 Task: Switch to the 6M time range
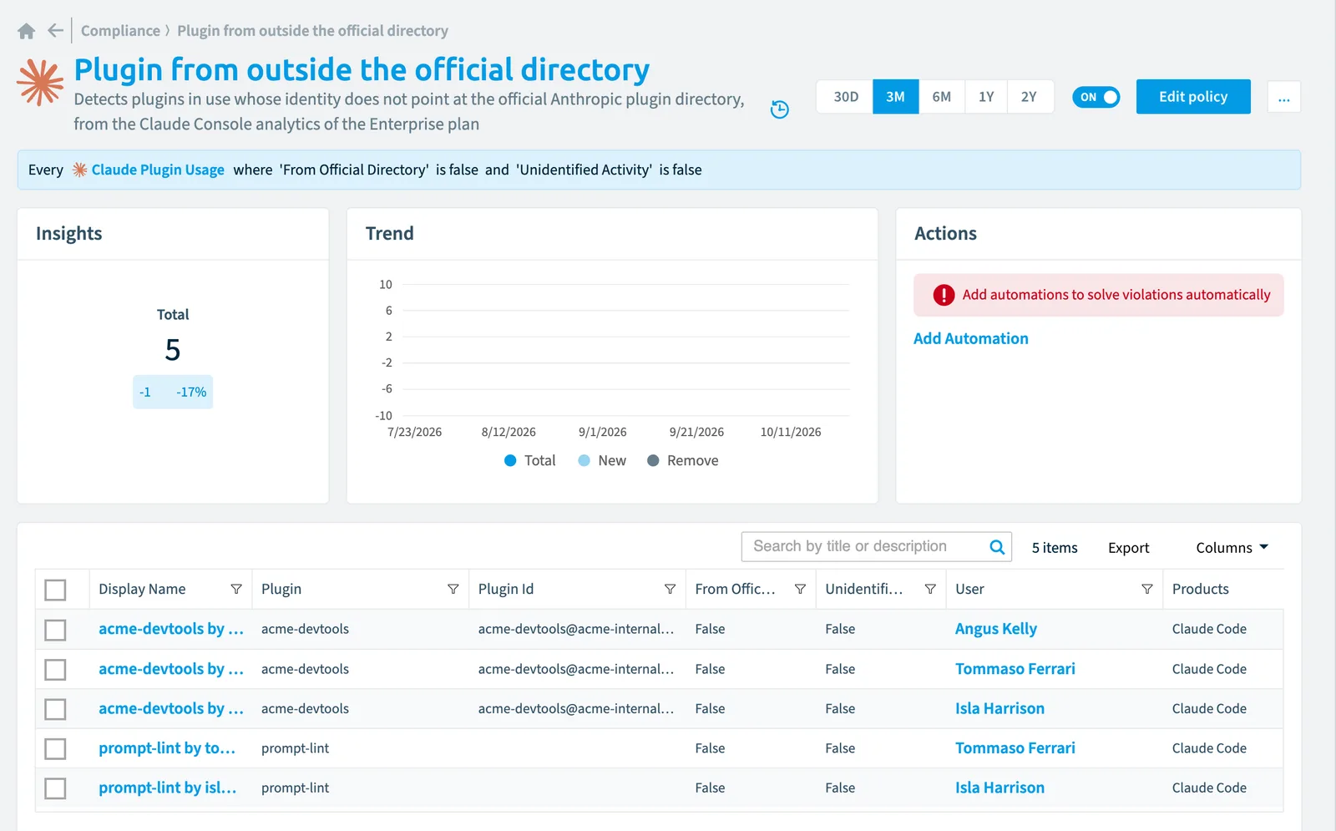pyautogui.click(x=942, y=97)
